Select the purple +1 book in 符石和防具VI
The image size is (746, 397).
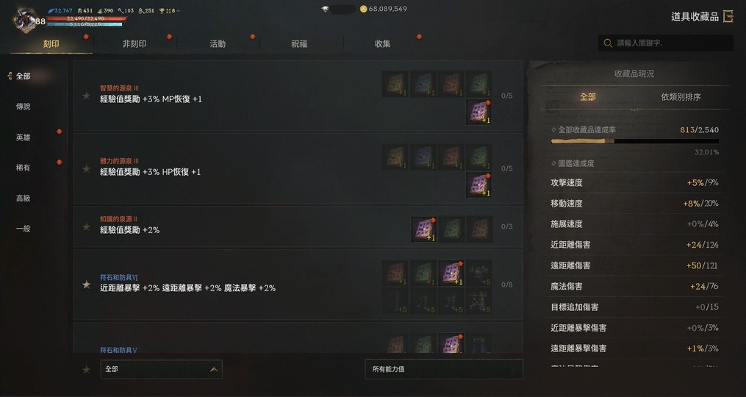(x=451, y=273)
